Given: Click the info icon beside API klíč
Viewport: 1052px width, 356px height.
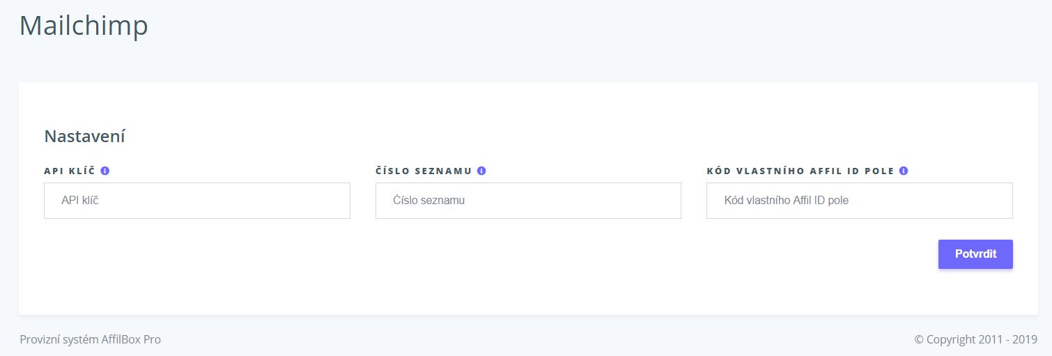Looking at the screenshot, I should click(105, 171).
